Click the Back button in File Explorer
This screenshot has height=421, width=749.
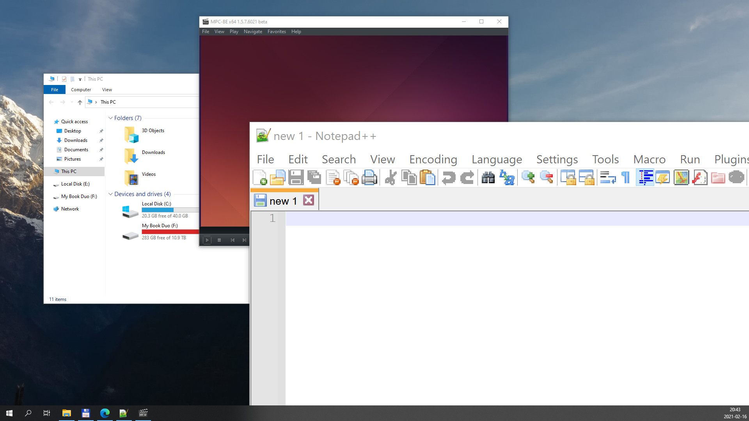pyautogui.click(x=51, y=102)
